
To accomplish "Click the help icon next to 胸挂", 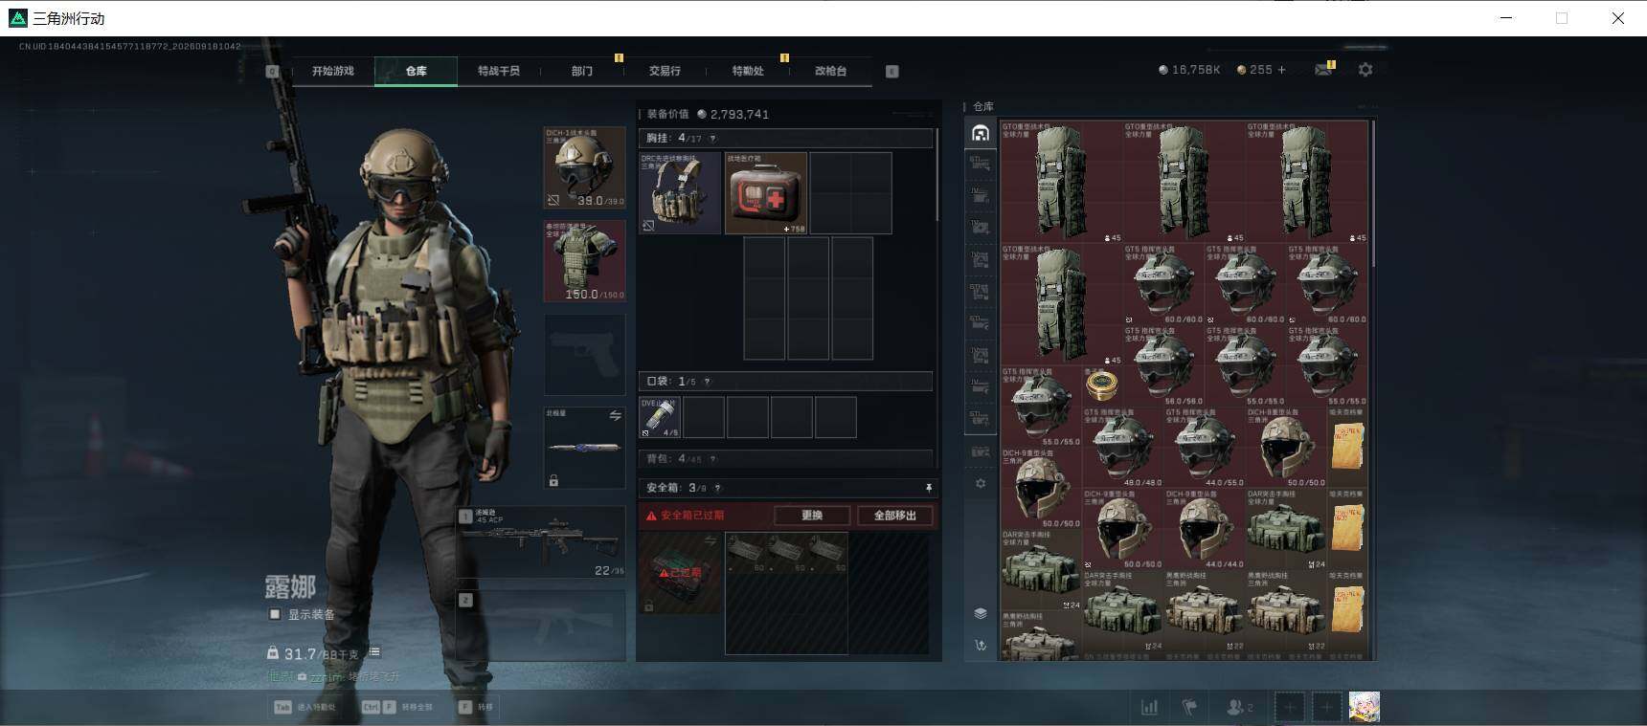I will 712,139.
